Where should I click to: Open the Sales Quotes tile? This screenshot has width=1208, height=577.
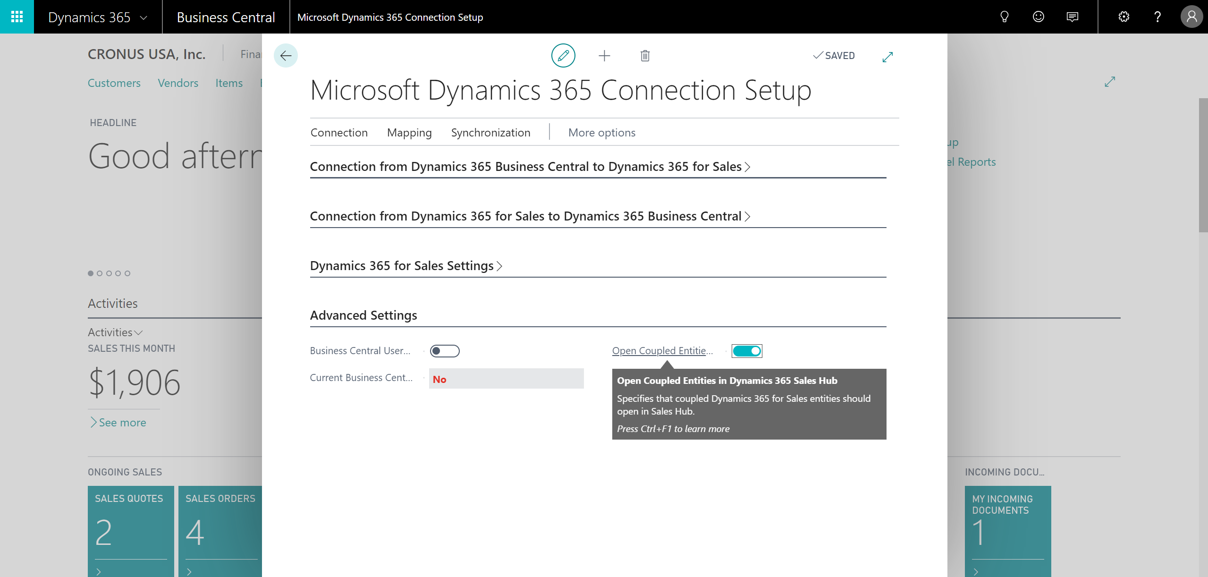(x=131, y=531)
